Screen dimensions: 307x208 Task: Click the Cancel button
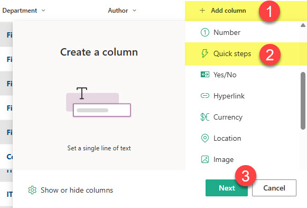(x=274, y=188)
